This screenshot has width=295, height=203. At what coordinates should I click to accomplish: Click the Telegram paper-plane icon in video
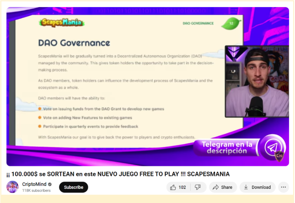click(273, 147)
